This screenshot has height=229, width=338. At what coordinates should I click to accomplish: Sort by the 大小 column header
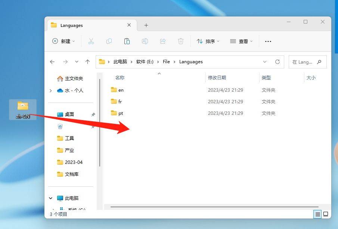point(311,77)
